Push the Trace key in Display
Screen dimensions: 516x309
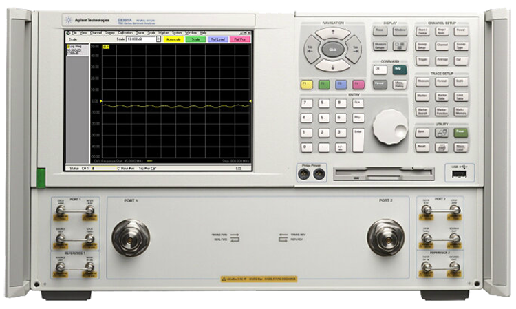[380, 31]
